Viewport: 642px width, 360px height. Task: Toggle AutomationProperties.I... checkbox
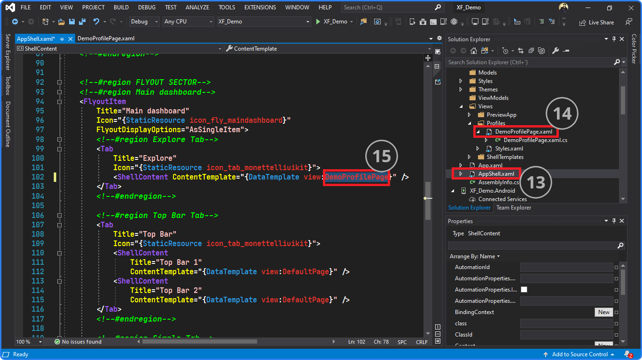[x=524, y=290]
